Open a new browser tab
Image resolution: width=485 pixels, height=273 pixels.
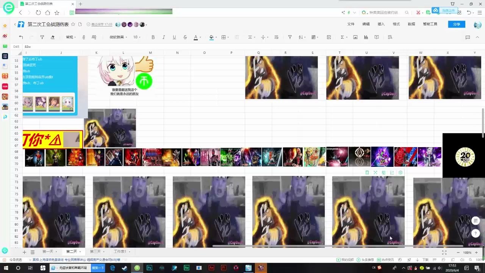coord(80,4)
